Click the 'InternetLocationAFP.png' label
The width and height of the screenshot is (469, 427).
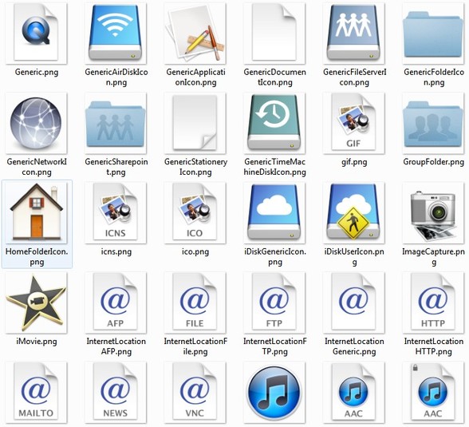click(x=116, y=346)
